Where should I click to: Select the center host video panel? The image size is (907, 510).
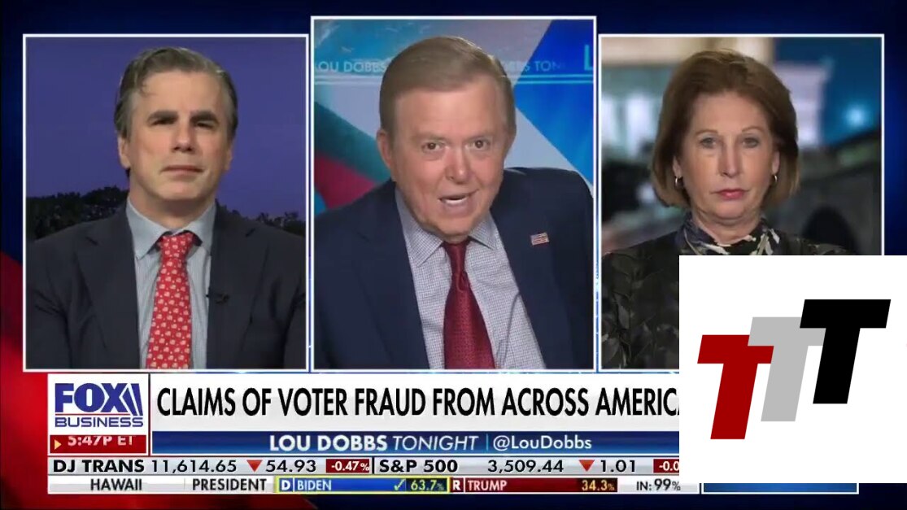454,194
